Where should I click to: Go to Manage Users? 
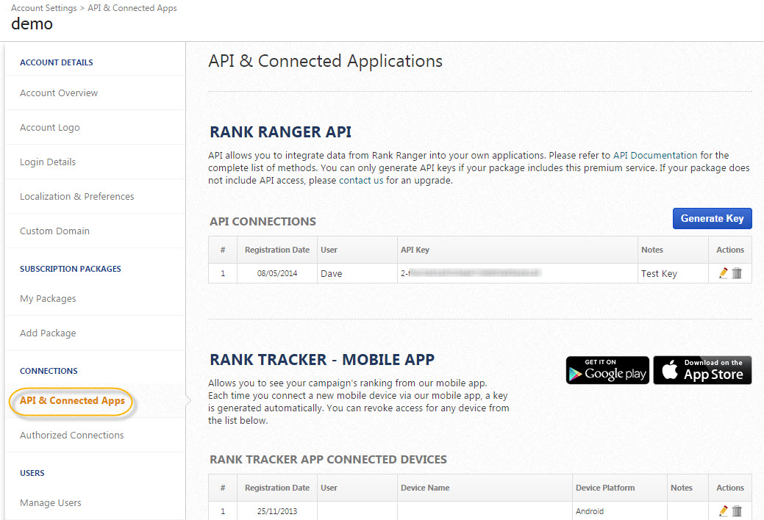pos(51,503)
